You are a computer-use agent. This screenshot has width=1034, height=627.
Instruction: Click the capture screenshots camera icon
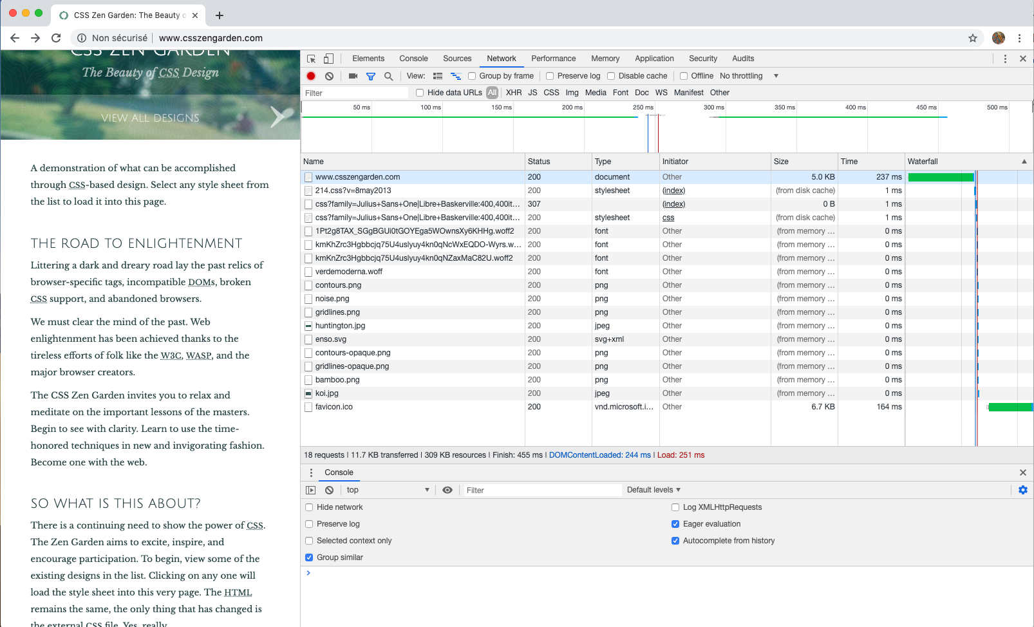click(353, 76)
